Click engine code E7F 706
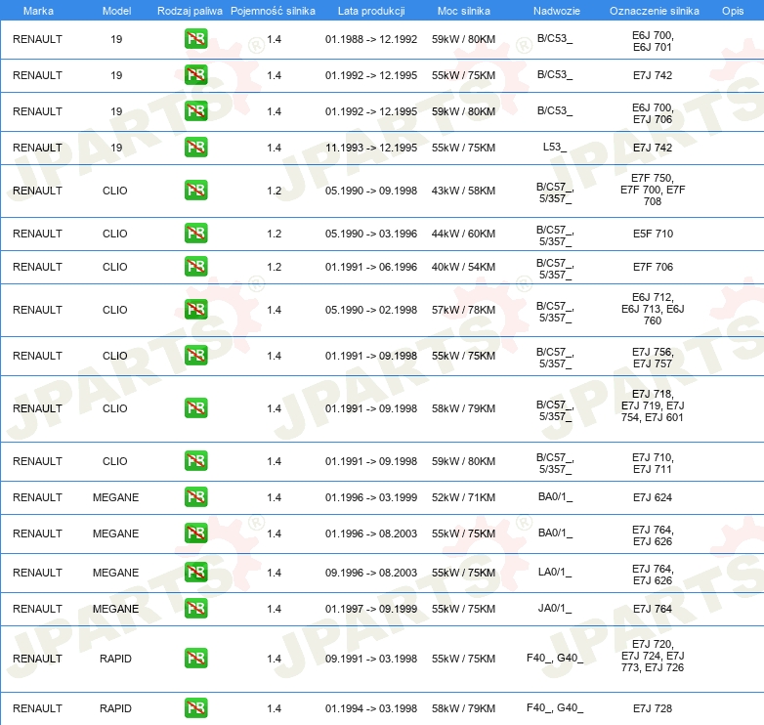This screenshot has height=725, width=764. [653, 267]
